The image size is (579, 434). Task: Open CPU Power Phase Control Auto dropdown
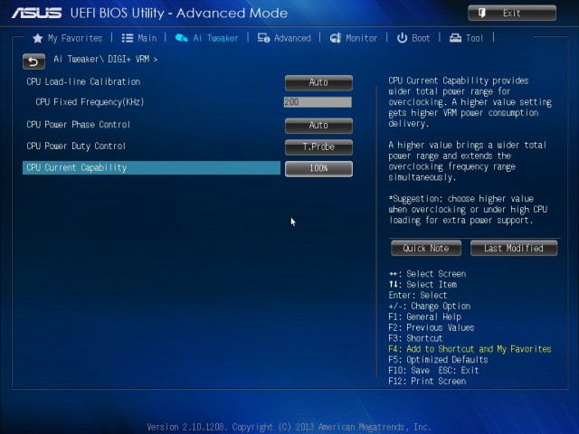click(x=318, y=126)
